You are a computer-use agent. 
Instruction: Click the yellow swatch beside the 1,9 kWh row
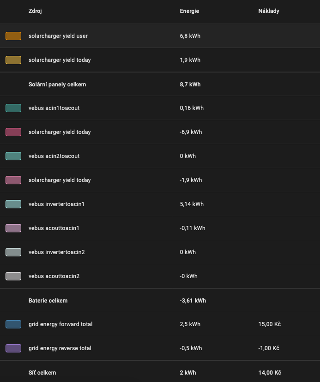coord(13,60)
